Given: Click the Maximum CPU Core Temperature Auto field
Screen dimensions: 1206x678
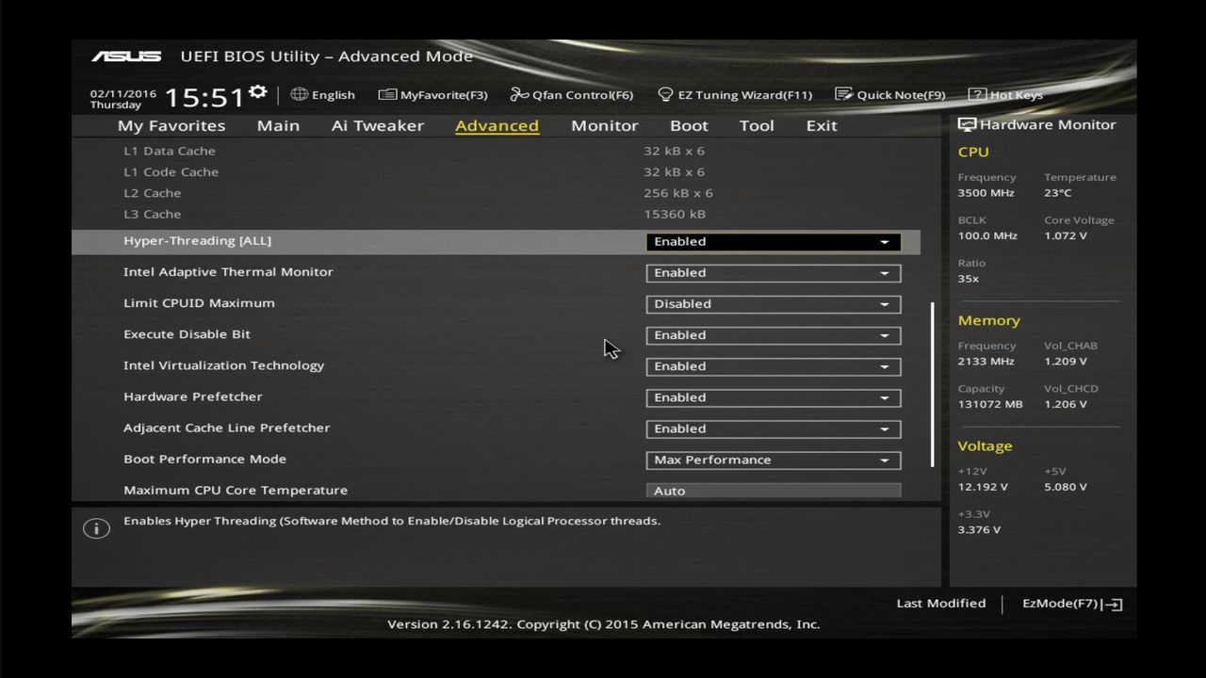Looking at the screenshot, I should [773, 491].
